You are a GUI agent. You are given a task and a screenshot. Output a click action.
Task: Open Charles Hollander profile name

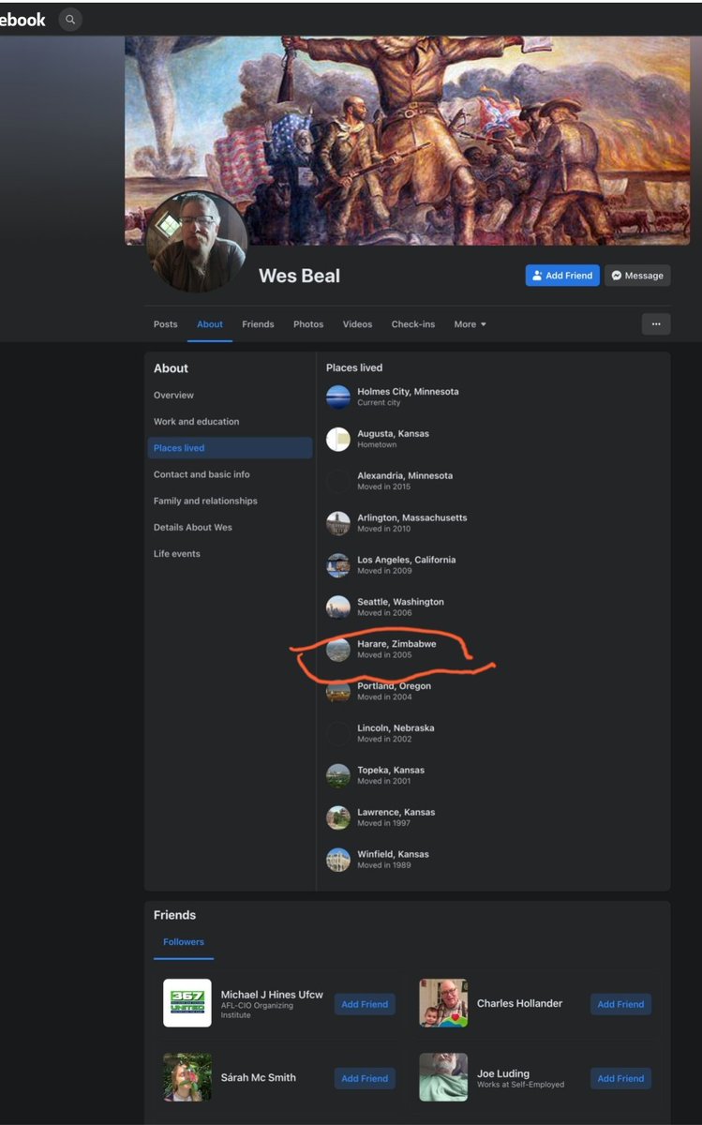(x=519, y=1003)
